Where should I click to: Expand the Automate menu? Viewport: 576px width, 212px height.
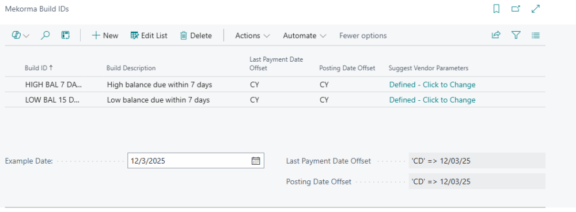305,36
